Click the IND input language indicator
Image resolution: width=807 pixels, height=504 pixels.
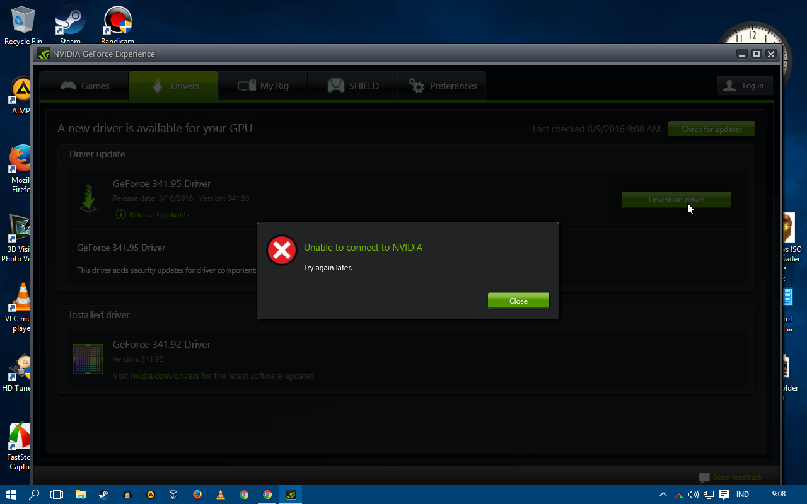click(743, 495)
